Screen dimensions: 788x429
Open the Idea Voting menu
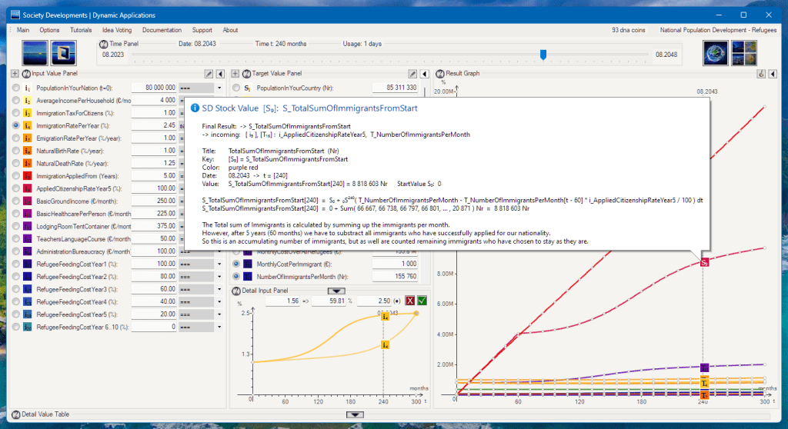pos(118,30)
